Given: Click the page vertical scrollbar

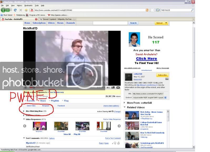Looking at the screenshot, I should [194, 52].
